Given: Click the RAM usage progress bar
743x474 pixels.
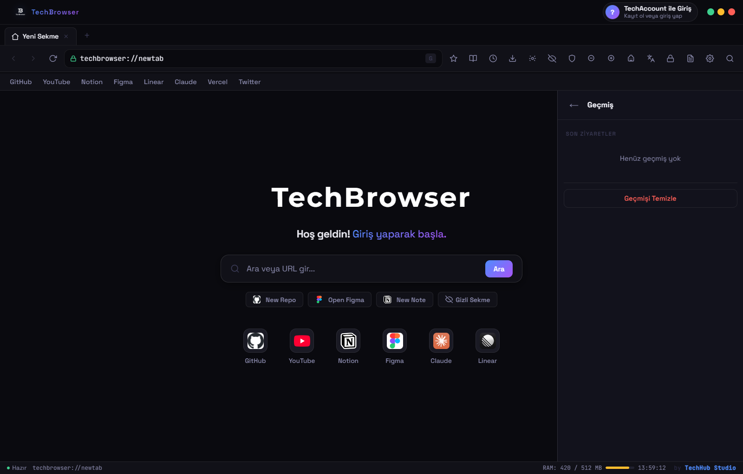Looking at the screenshot, I should click(619, 468).
